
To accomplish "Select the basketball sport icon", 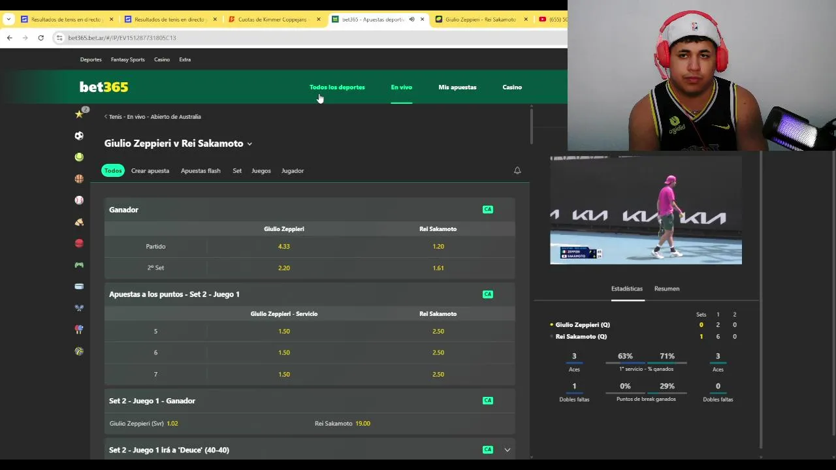I will tap(79, 179).
